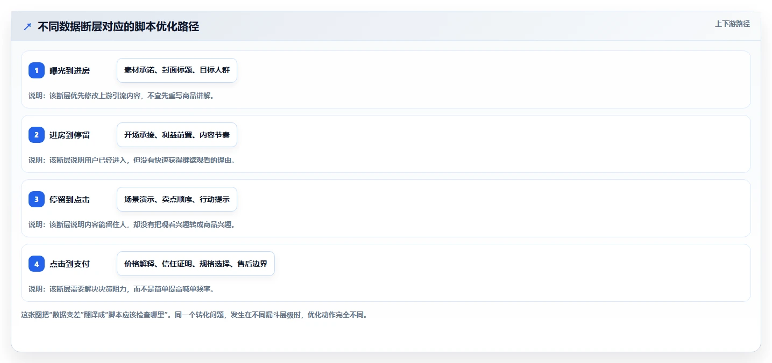
Task: Select the 场景演示、卖点顺序、行动提示 chip
Action: [177, 199]
